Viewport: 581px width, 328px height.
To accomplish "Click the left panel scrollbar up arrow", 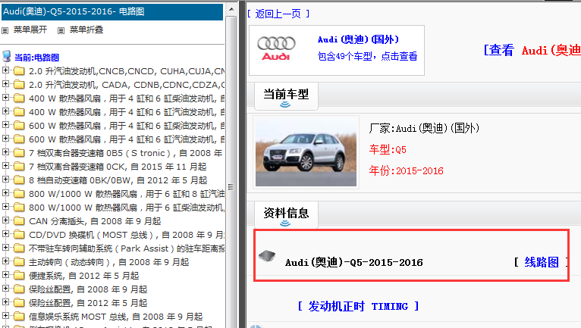I will pyautogui.click(x=231, y=9).
